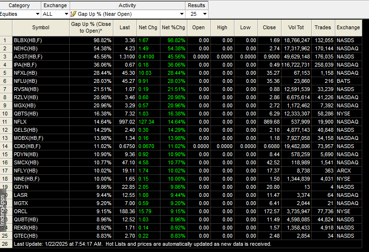Sort by the Open column header

pos(198,27)
